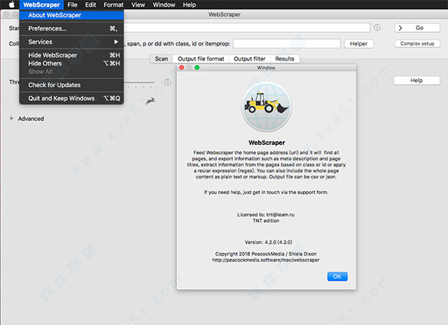Click the rabbit speed icon
The height and width of the screenshot is (325, 448).
(x=151, y=100)
